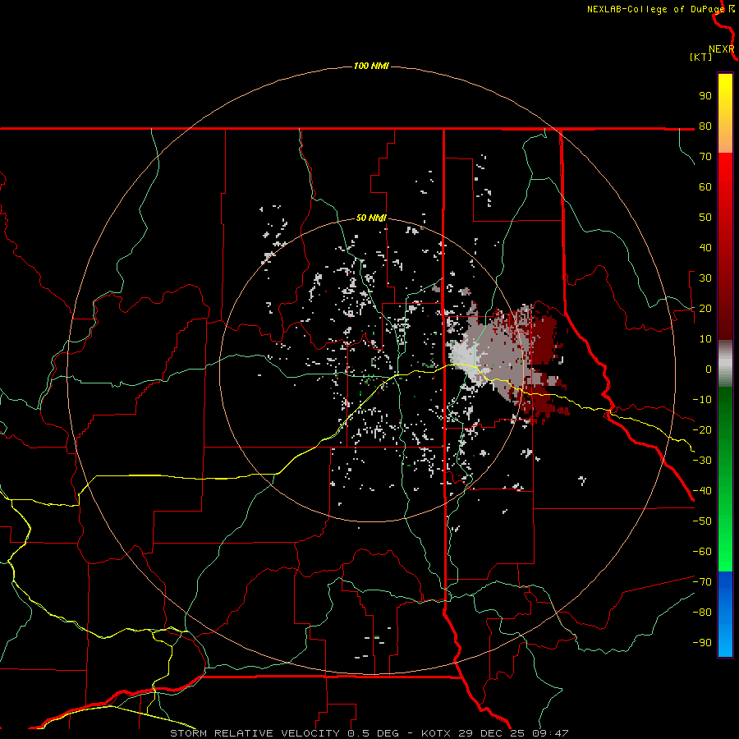
Task: Click the positive 70 knot scale label
Action: point(705,157)
